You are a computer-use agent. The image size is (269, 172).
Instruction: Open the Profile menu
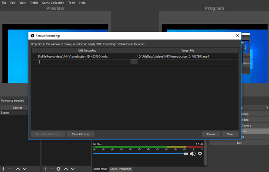pyautogui.click(x=34, y=3)
